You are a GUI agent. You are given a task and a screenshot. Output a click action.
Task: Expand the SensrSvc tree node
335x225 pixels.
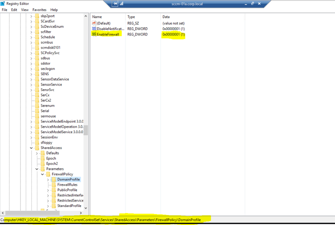(31, 90)
